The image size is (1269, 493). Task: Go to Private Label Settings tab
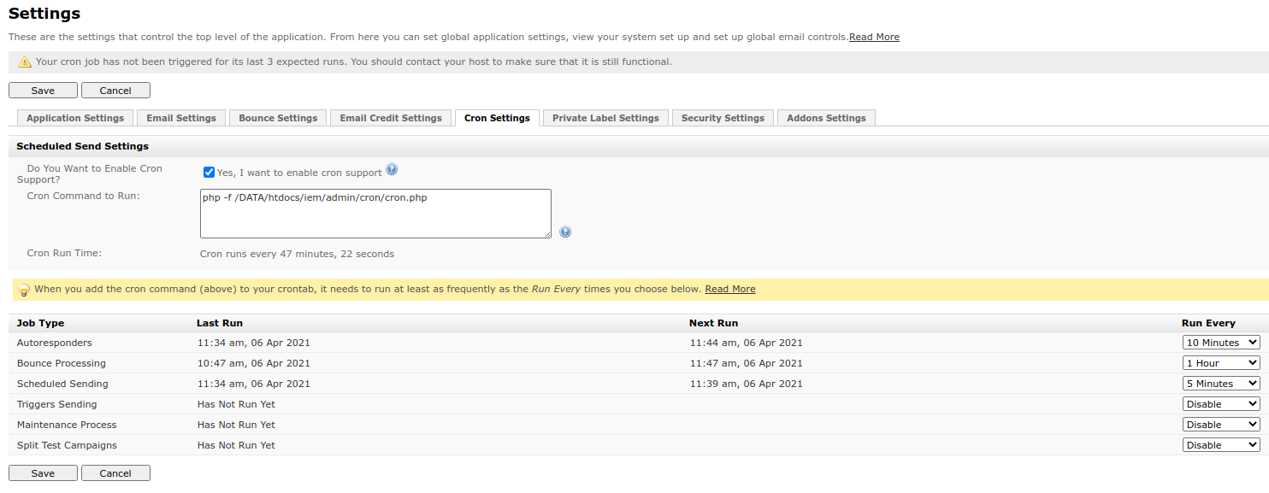coord(605,118)
